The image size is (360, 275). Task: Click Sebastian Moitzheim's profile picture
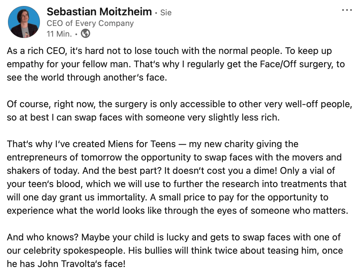click(x=24, y=22)
